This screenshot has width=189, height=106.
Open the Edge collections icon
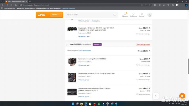(x=168, y=5)
